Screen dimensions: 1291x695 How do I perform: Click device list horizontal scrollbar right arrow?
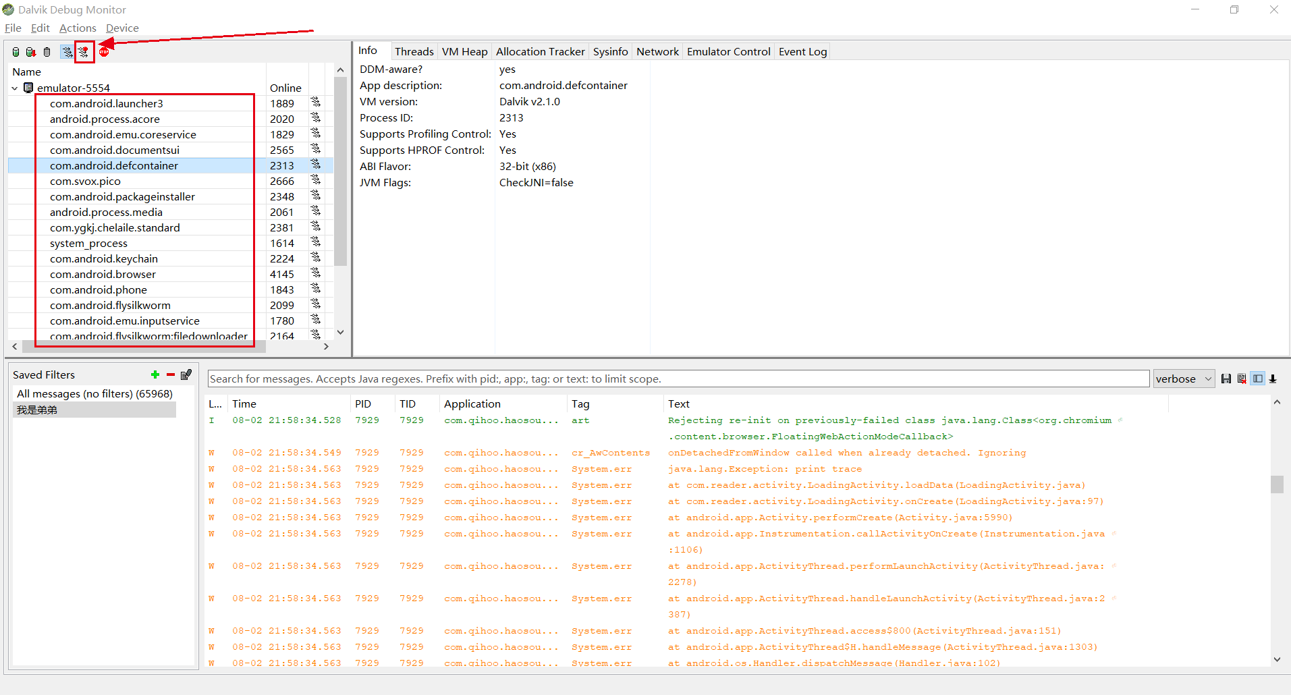[326, 346]
